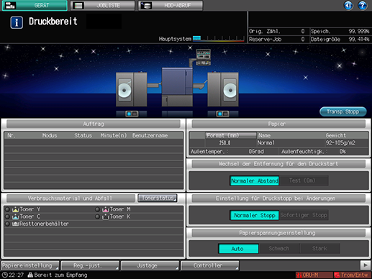The image size is (372, 279).
Task: Click the ORU-M status indicator
Action: tap(314, 275)
